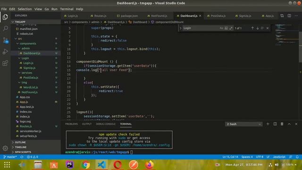Go to the previous find match
The image size is (302, 170).
click(252, 28)
